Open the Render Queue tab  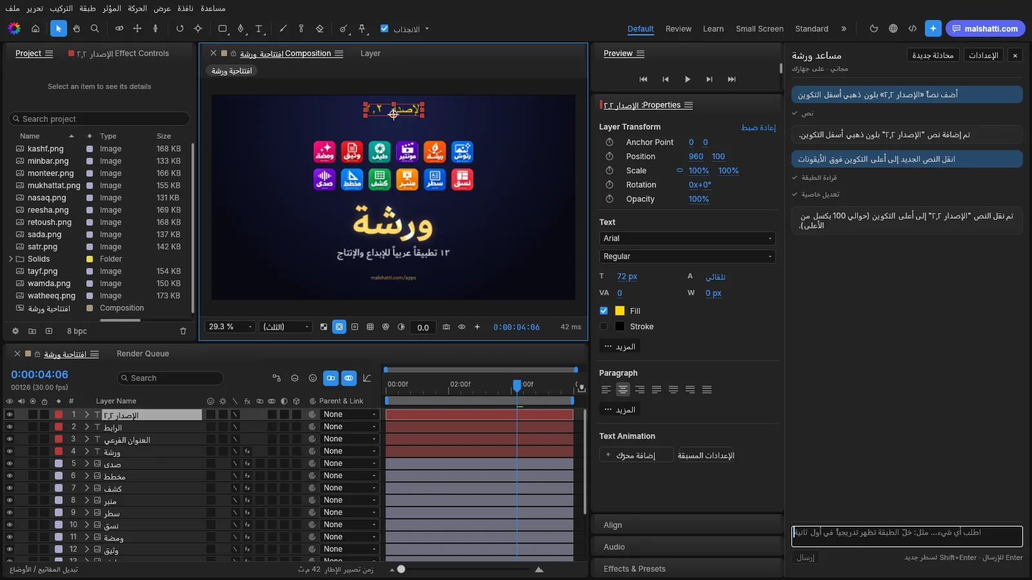143,354
